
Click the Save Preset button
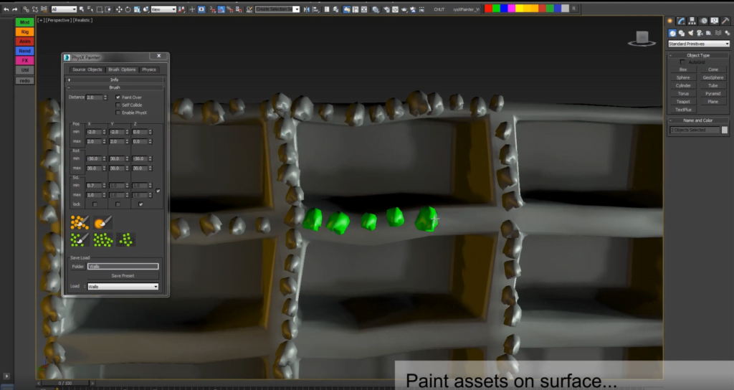coord(123,275)
